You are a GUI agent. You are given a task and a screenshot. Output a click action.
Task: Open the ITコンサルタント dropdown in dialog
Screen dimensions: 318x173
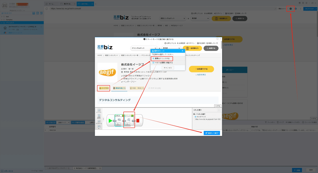point(144,48)
